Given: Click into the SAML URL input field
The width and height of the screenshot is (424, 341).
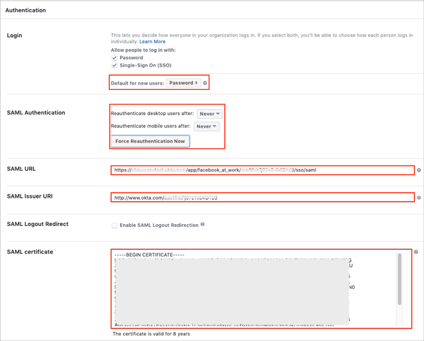Looking at the screenshot, I should 262,170.
